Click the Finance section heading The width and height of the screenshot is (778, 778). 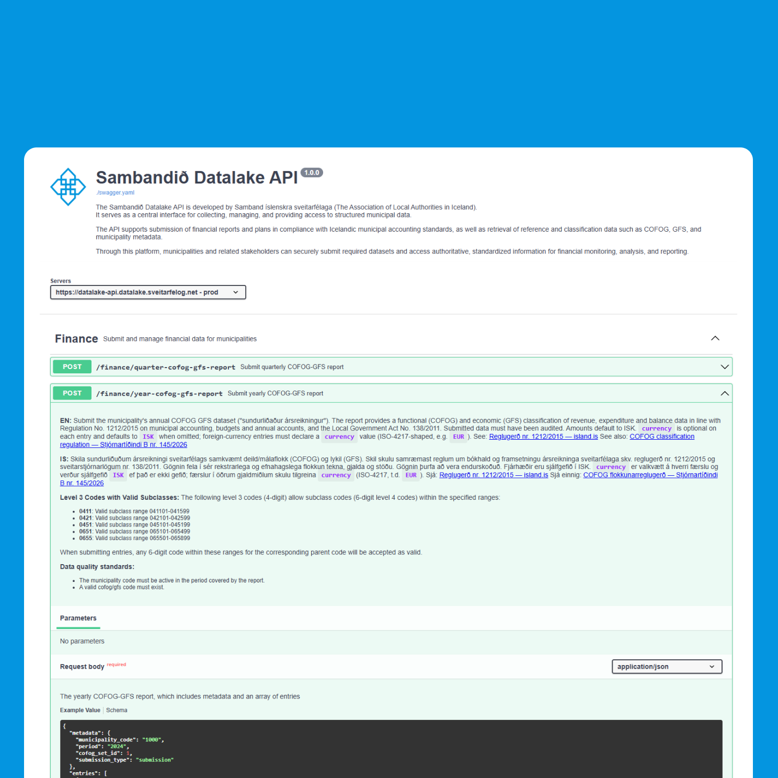click(76, 339)
